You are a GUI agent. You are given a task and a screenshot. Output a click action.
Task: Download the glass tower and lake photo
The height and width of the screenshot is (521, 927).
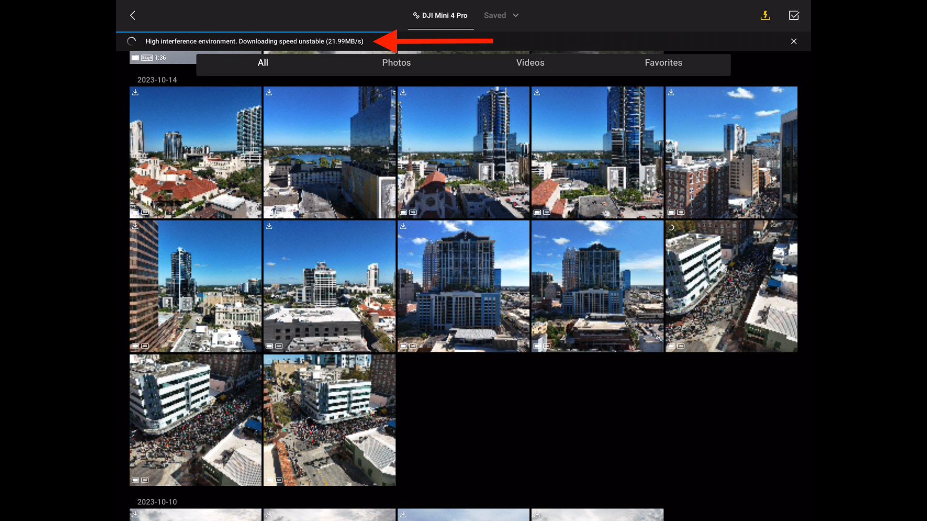[x=269, y=92]
